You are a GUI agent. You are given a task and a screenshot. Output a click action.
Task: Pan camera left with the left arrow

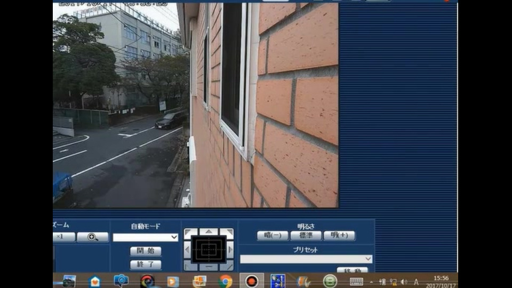187,250
